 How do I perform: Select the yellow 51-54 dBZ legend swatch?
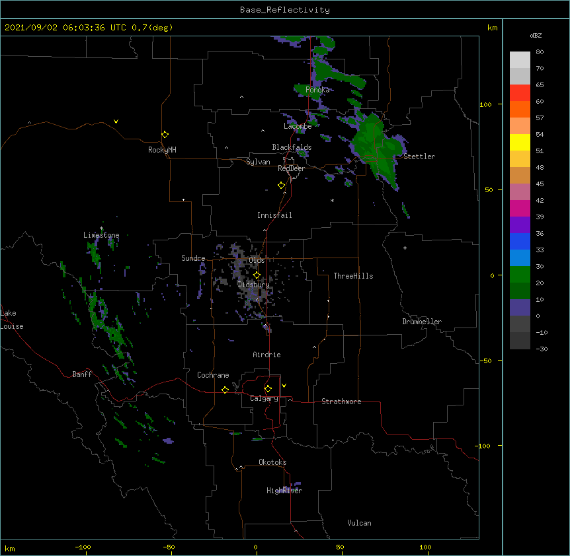pyautogui.click(x=520, y=142)
